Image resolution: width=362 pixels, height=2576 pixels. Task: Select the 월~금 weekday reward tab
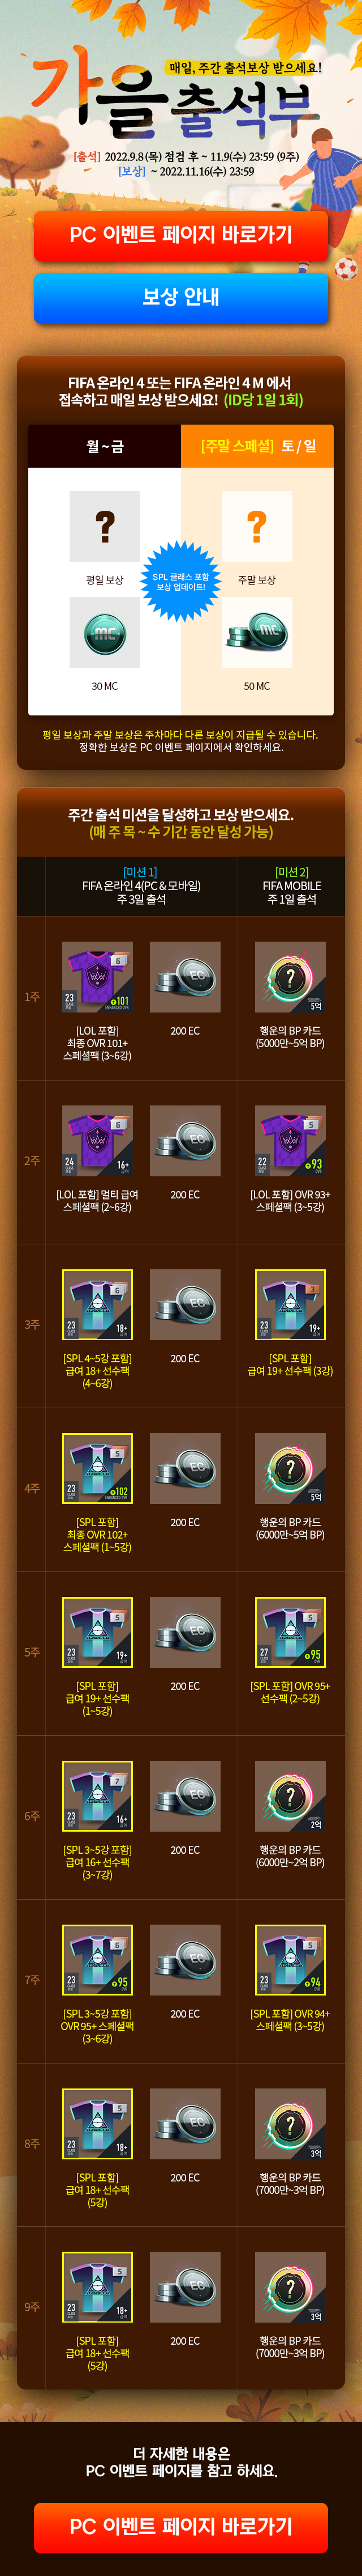tap(105, 446)
